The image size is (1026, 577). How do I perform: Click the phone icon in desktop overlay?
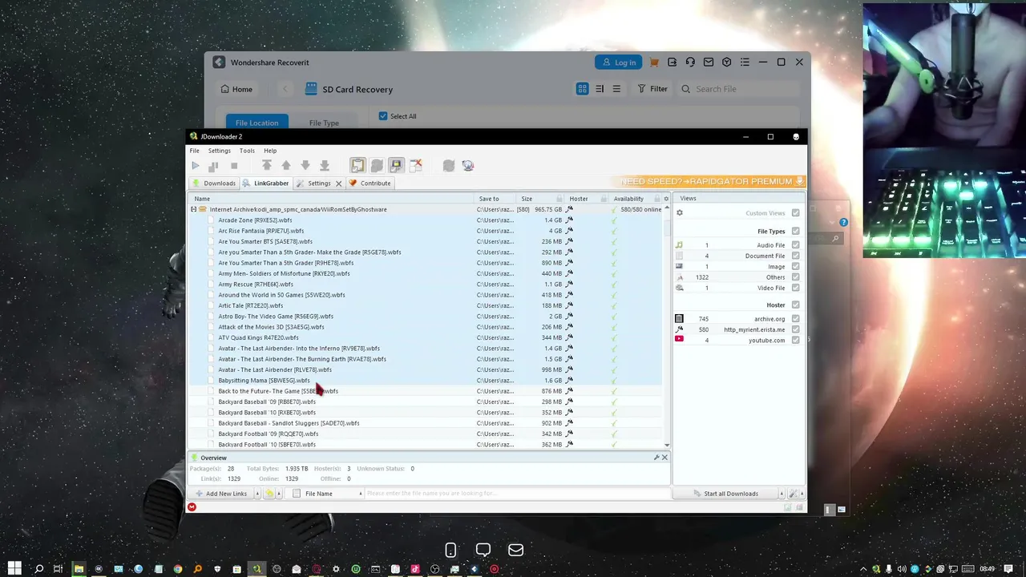(x=450, y=550)
